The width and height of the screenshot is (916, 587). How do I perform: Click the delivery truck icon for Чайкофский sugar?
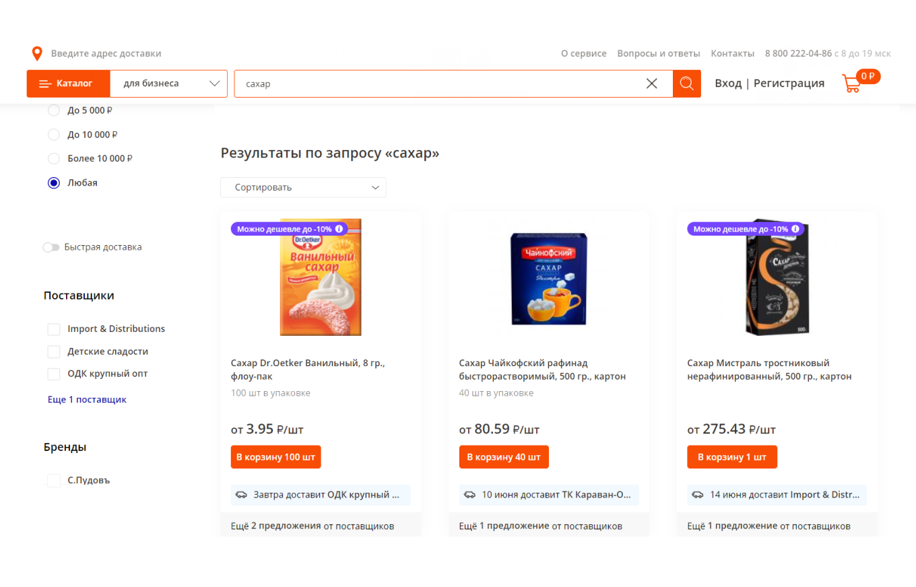pyautogui.click(x=469, y=495)
